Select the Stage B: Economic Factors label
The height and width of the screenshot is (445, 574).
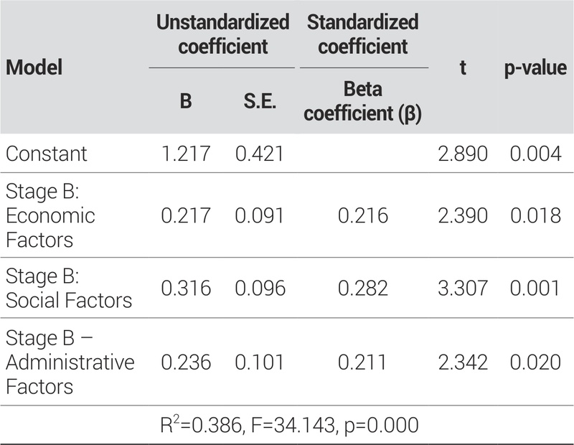pyautogui.click(x=50, y=215)
